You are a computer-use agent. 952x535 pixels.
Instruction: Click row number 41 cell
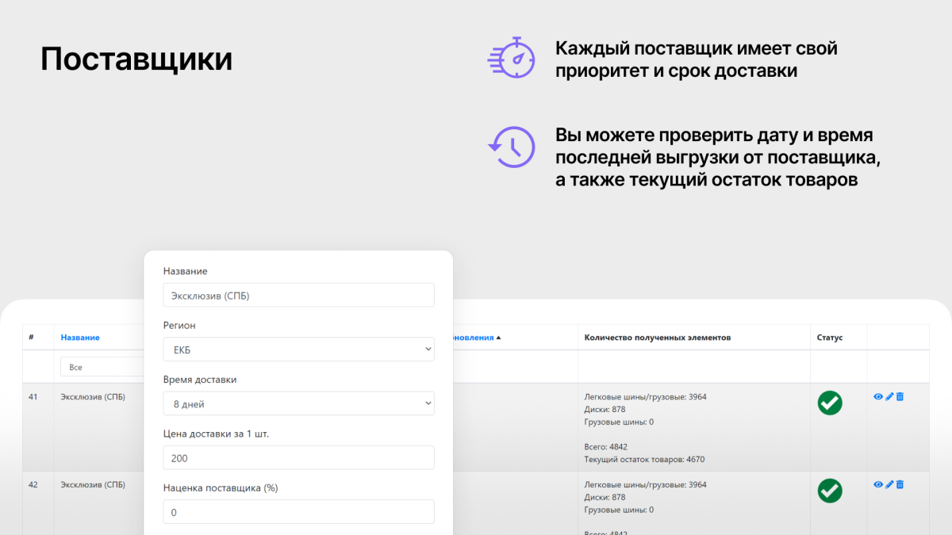point(33,396)
